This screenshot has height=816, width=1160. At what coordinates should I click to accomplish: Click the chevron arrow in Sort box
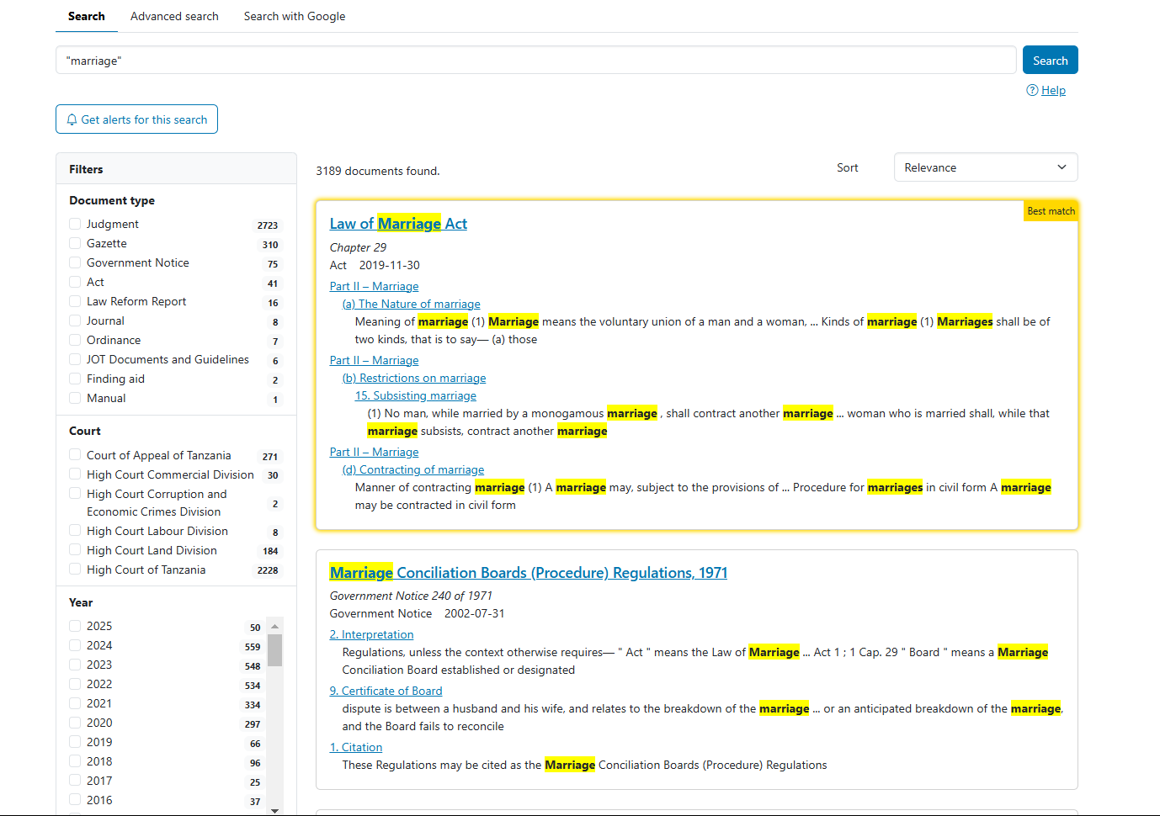coord(1062,167)
